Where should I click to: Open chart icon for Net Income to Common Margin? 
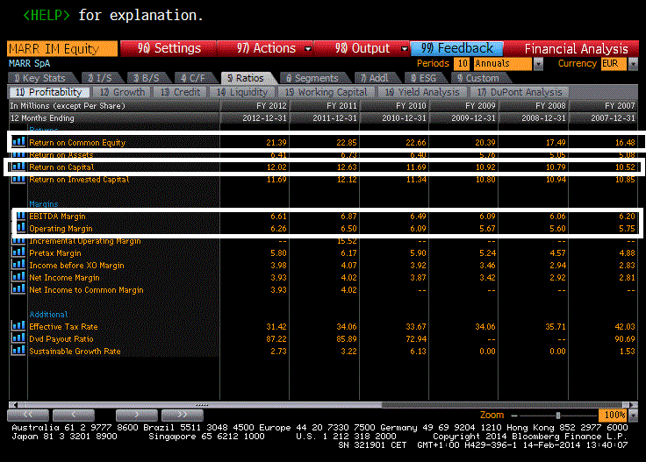click(x=18, y=289)
